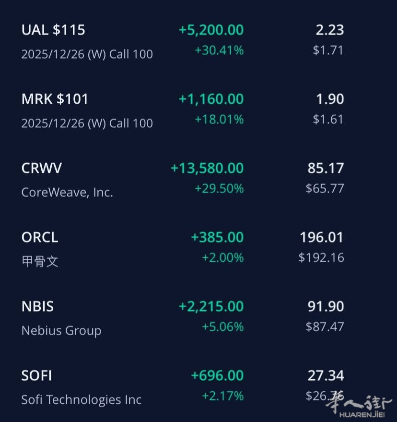Image resolution: width=397 pixels, height=422 pixels.
Task: Click UAL's +5,200.00 profit amount
Action: point(211,30)
